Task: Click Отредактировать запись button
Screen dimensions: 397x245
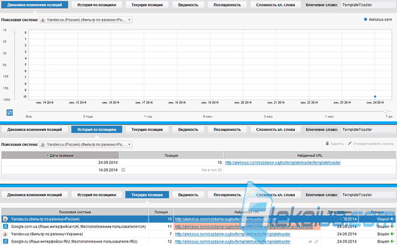Action: click(370, 143)
